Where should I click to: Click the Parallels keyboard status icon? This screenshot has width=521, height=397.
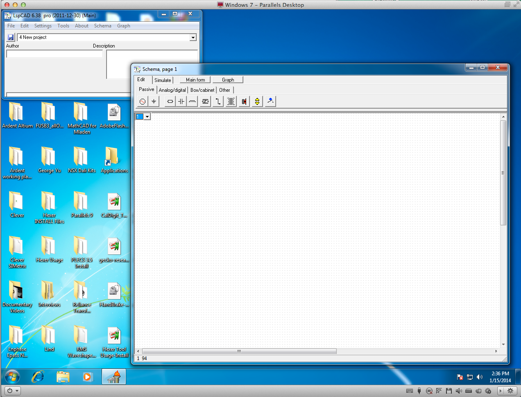click(x=409, y=391)
